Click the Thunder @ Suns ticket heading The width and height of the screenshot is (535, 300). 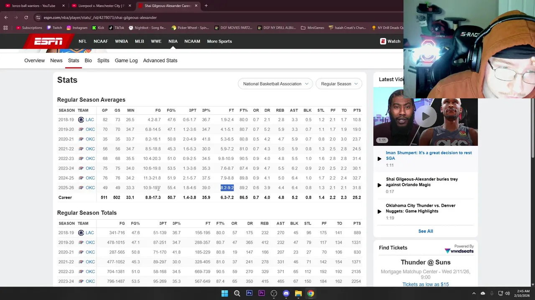click(x=425, y=262)
